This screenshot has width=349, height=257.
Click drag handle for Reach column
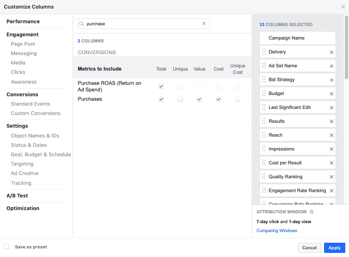click(264, 135)
